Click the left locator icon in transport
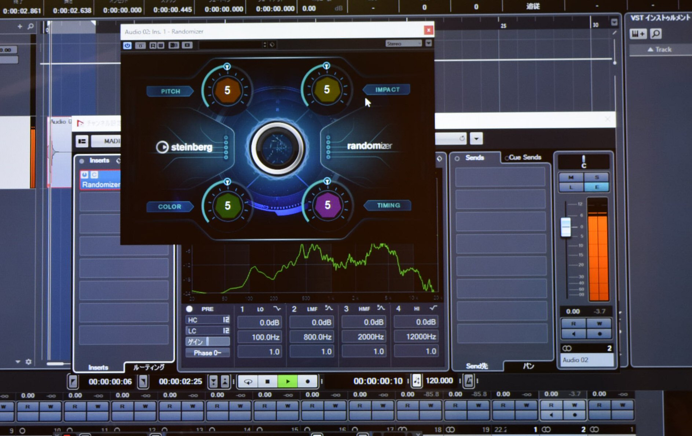The height and width of the screenshot is (436, 692). click(73, 382)
